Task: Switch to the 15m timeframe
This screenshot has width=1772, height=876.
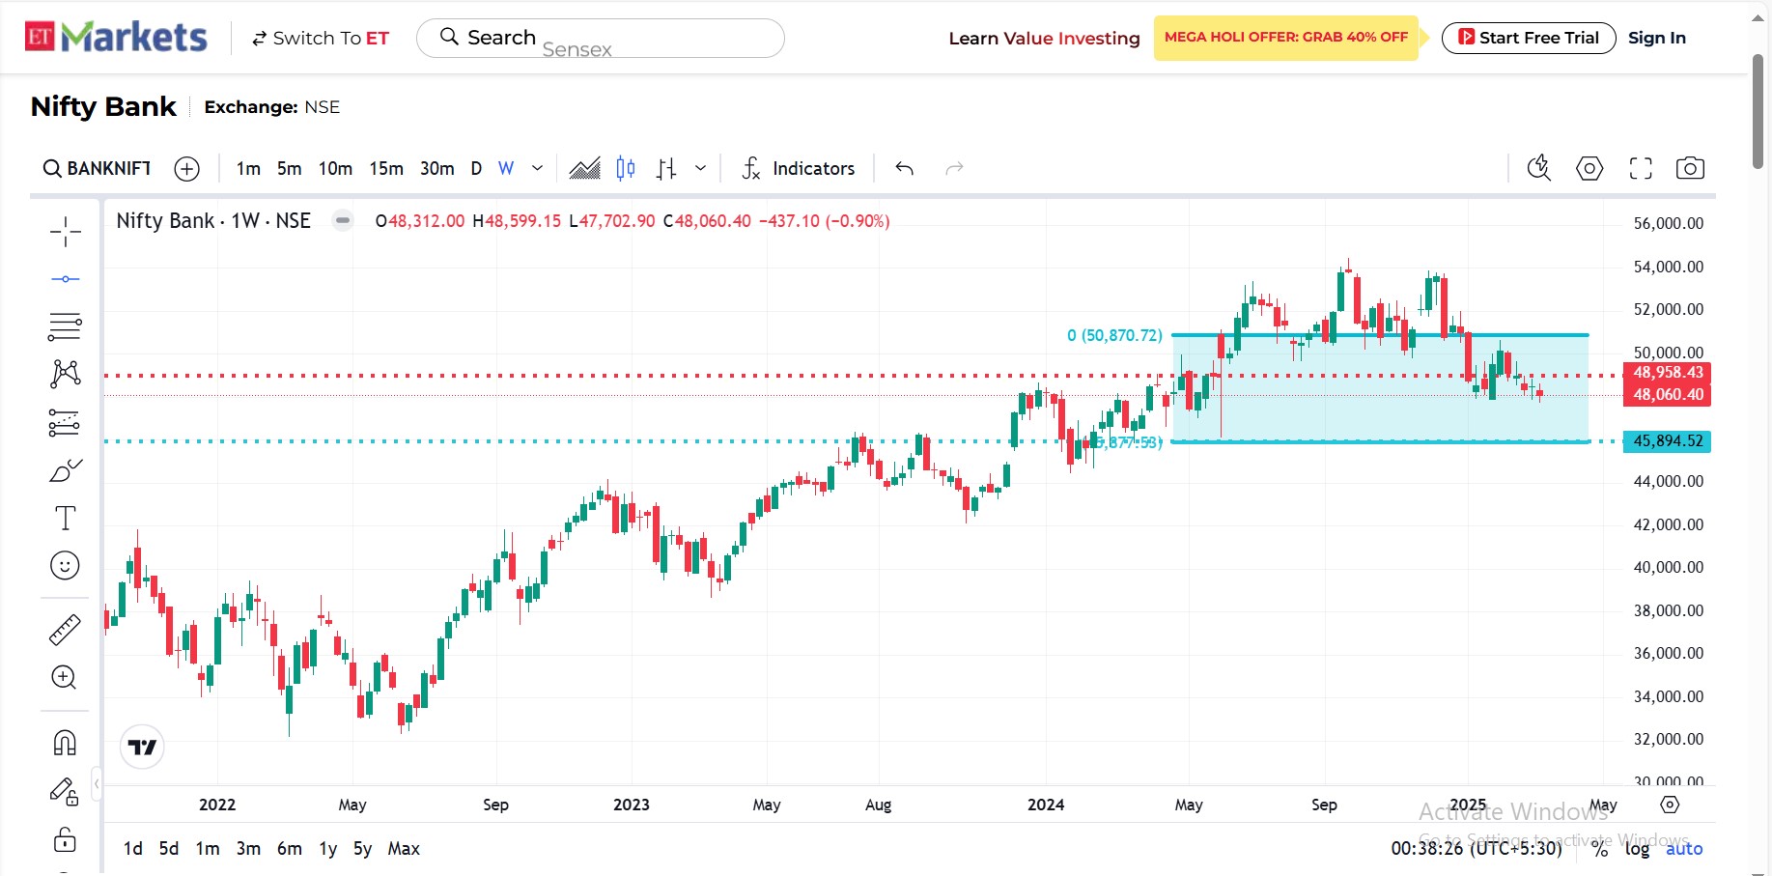Action: (386, 168)
